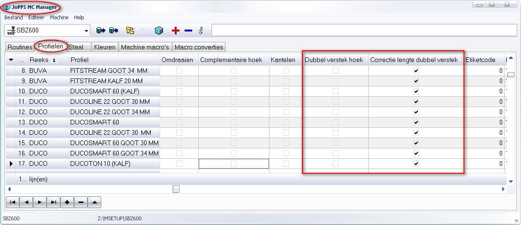Click the red plus toolbar icon
521x225 pixels.
click(x=175, y=31)
